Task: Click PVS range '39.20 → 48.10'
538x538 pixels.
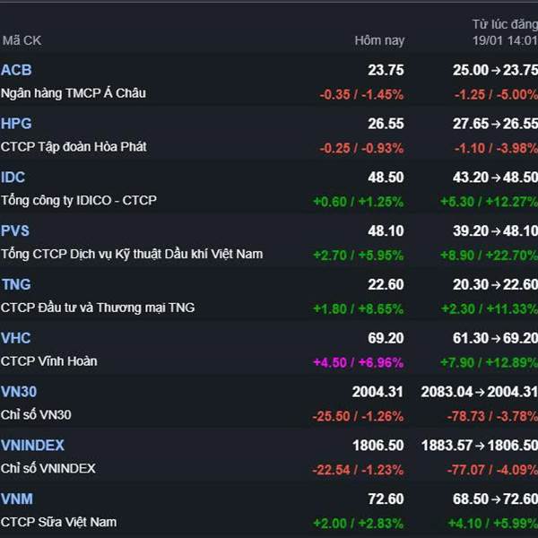Action: point(495,231)
